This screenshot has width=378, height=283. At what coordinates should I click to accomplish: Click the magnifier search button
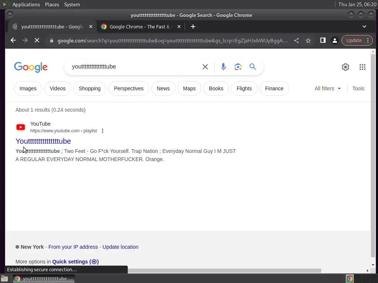pos(252,67)
